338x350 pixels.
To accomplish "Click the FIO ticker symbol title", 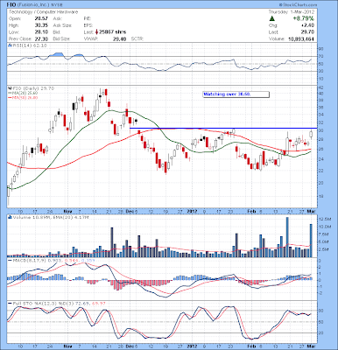I will pos(11,5).
